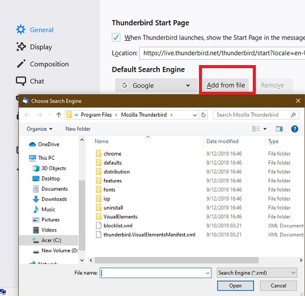Open file dialog help

(294, 129)
